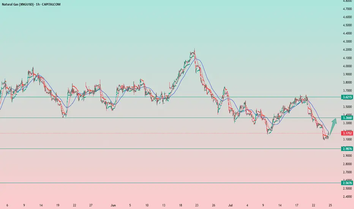Viewport: 354px width, 209px height.
Task: Select the 2.9876 price level label
Action: tap(347, 149)
